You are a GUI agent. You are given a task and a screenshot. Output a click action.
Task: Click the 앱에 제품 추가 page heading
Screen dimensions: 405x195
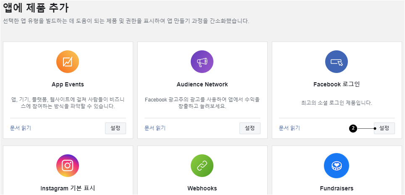point(36,8)
